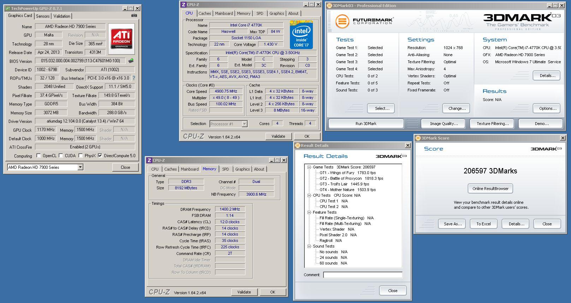Click the 206597 3DMarks score text
This screenshot has width=571, height=303.
(x=490, y=171)
